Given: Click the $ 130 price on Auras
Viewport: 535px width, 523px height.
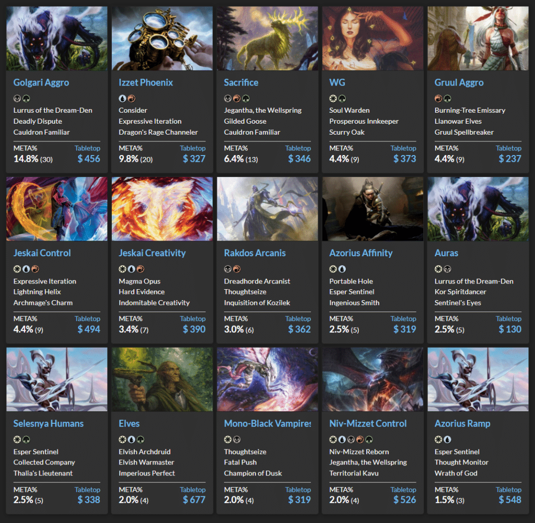Looking at the screenshot, I should (x=509, y=329).
